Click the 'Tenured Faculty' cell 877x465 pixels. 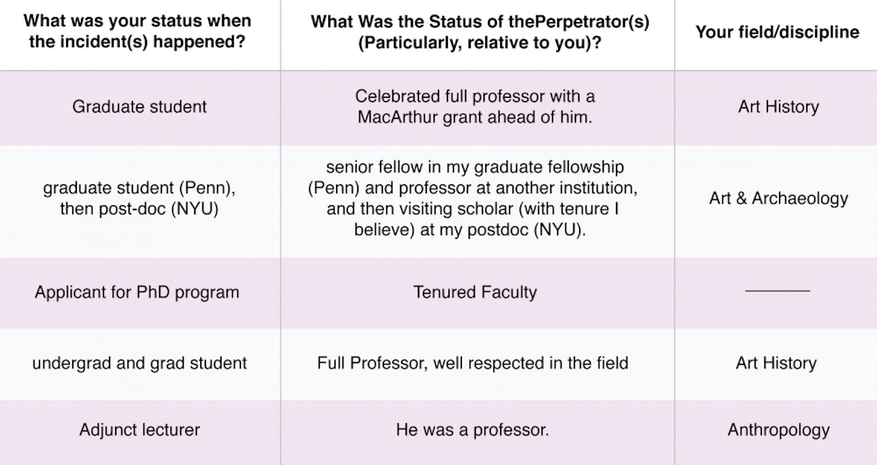click(475, 292)
